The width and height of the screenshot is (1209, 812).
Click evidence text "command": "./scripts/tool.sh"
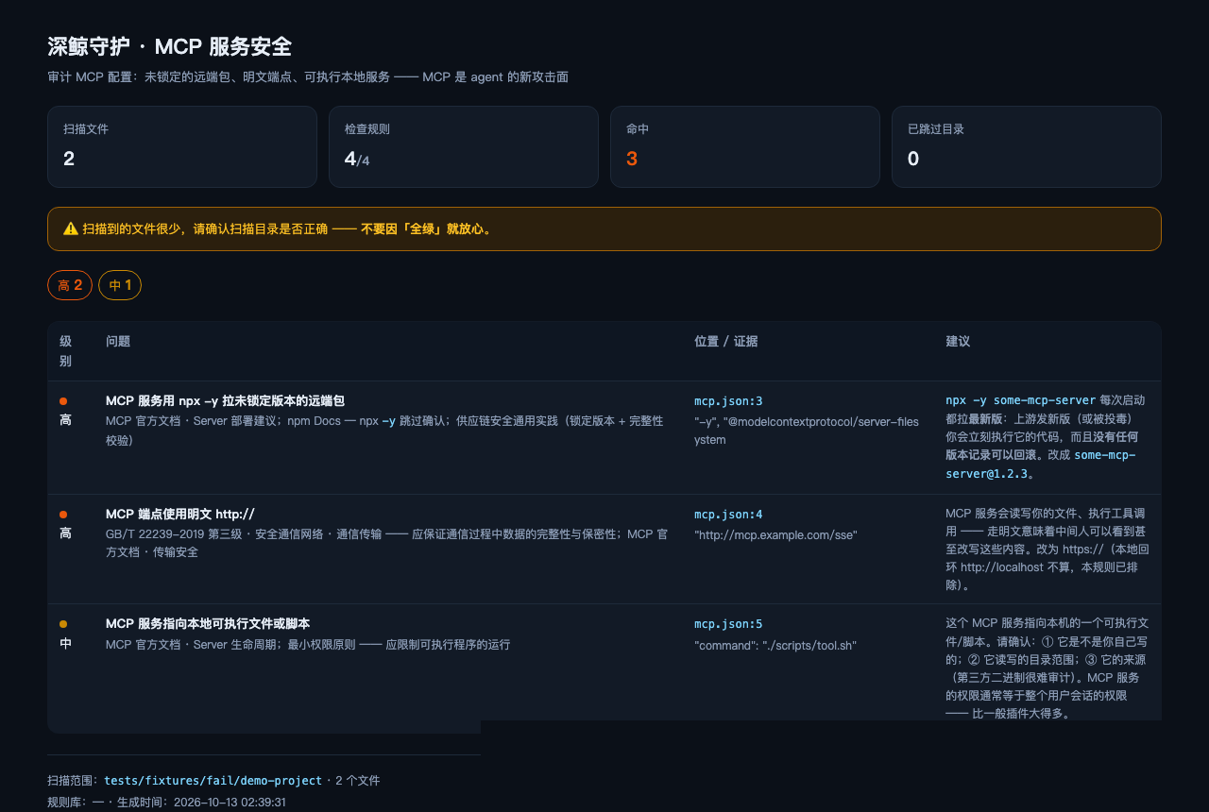pos(775,646)
